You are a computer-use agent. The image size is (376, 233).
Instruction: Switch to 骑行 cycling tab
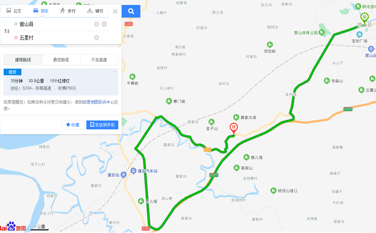(x=95, y=11)
